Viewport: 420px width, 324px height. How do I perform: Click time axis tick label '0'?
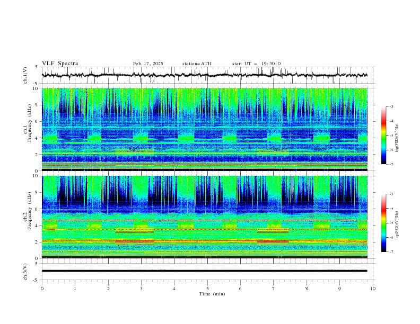tap(42, 289)
